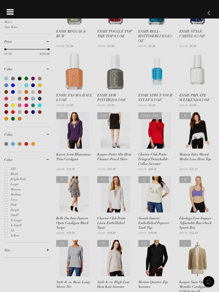Pick the purple color swatch
This screenshot has height=292, width=219.
[x=33, y=78]
